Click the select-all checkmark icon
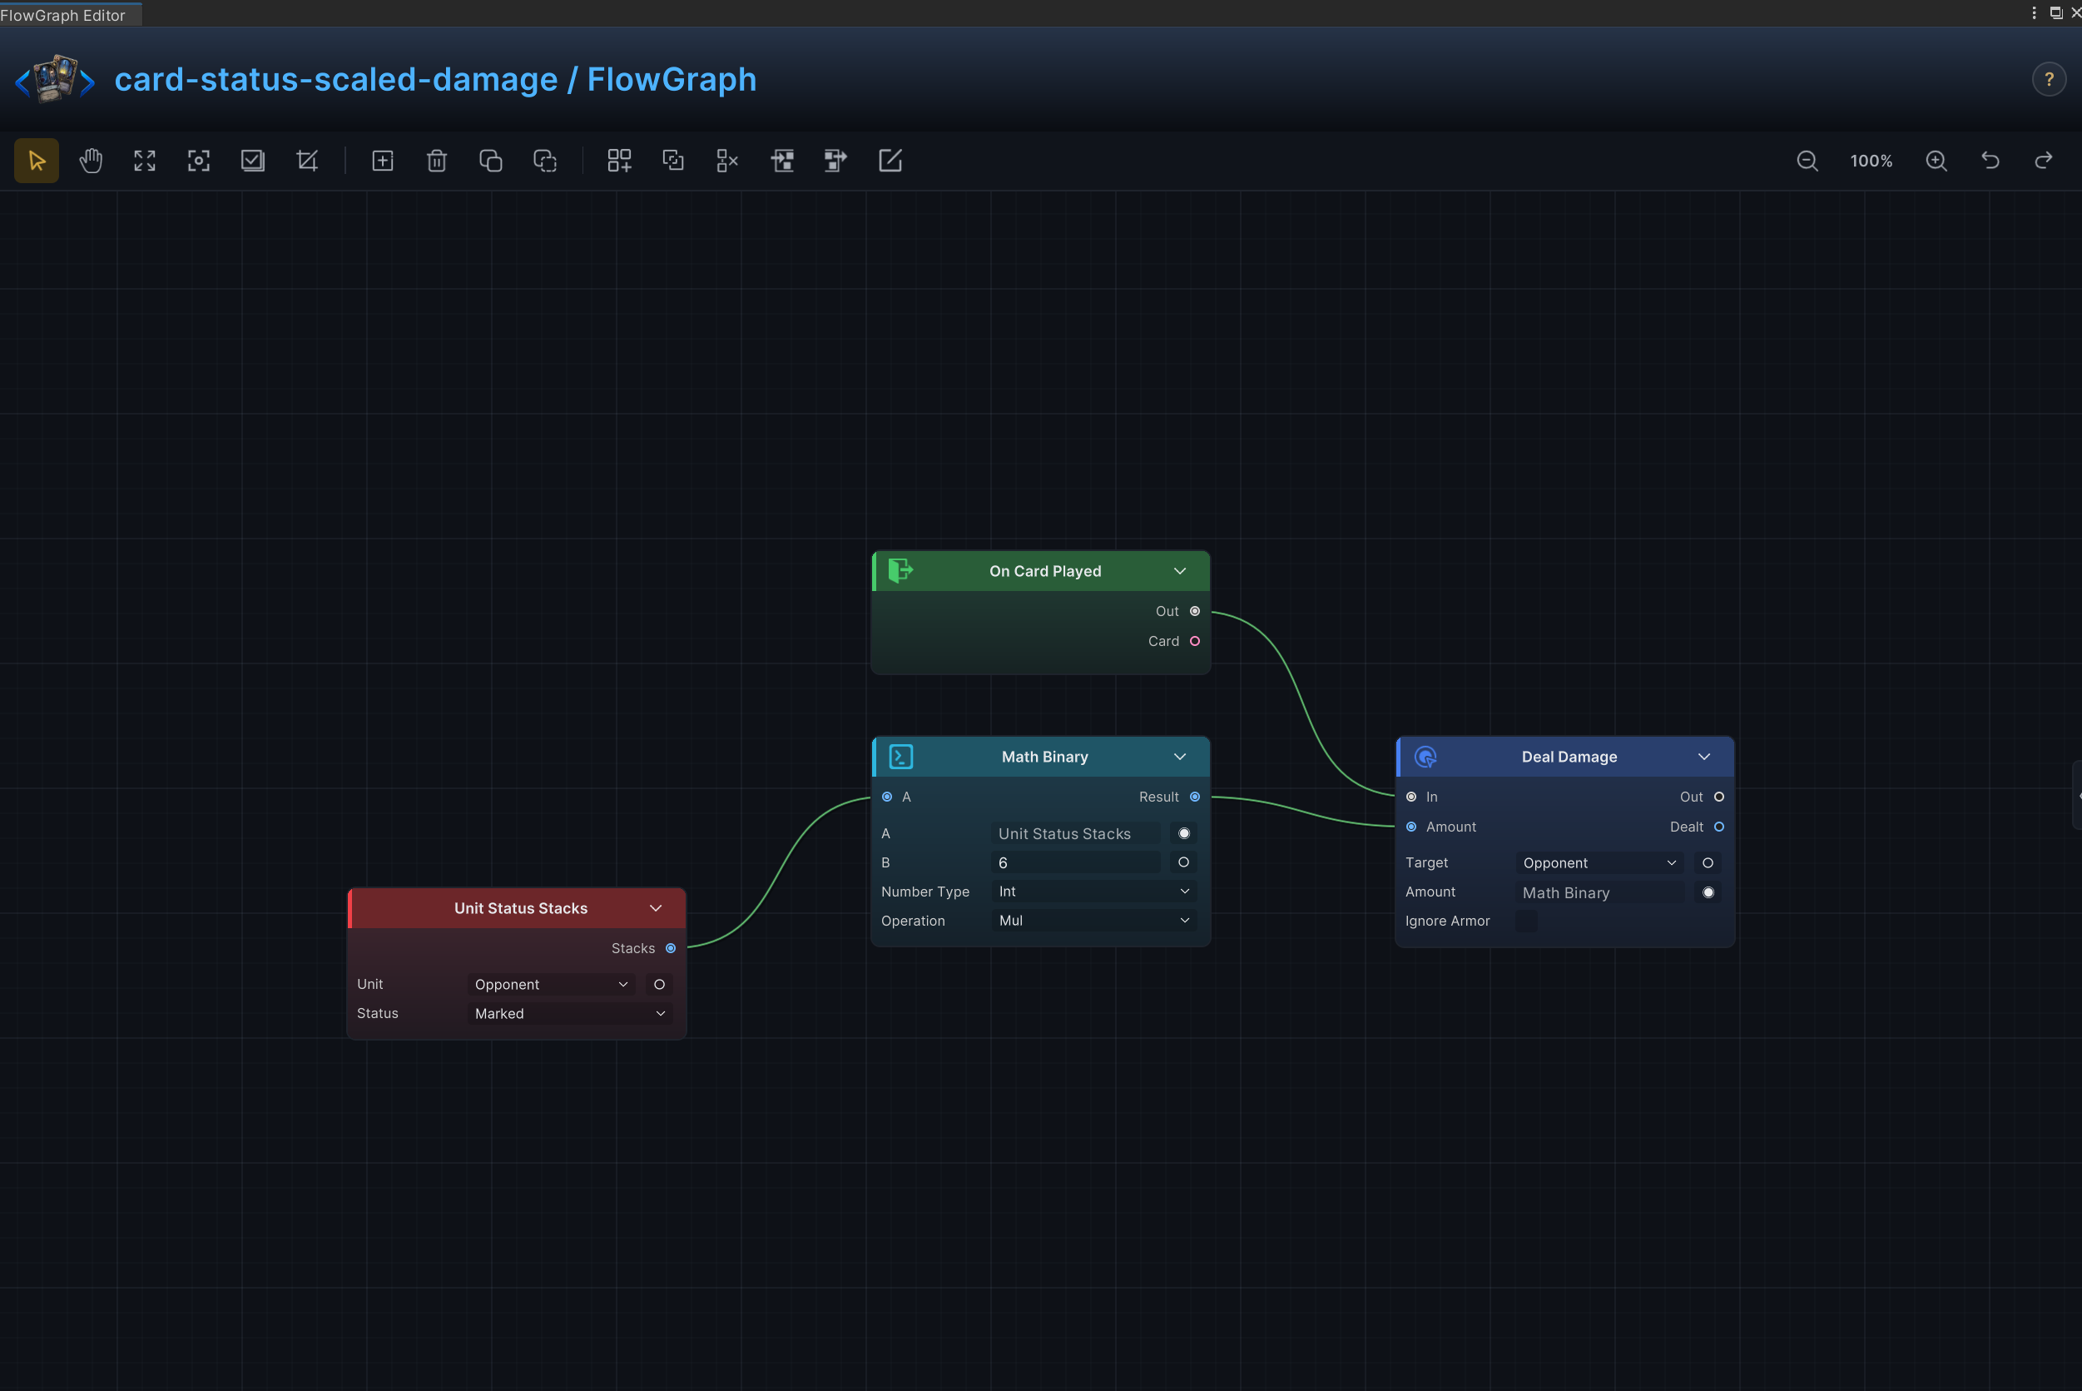 point(253,161)
